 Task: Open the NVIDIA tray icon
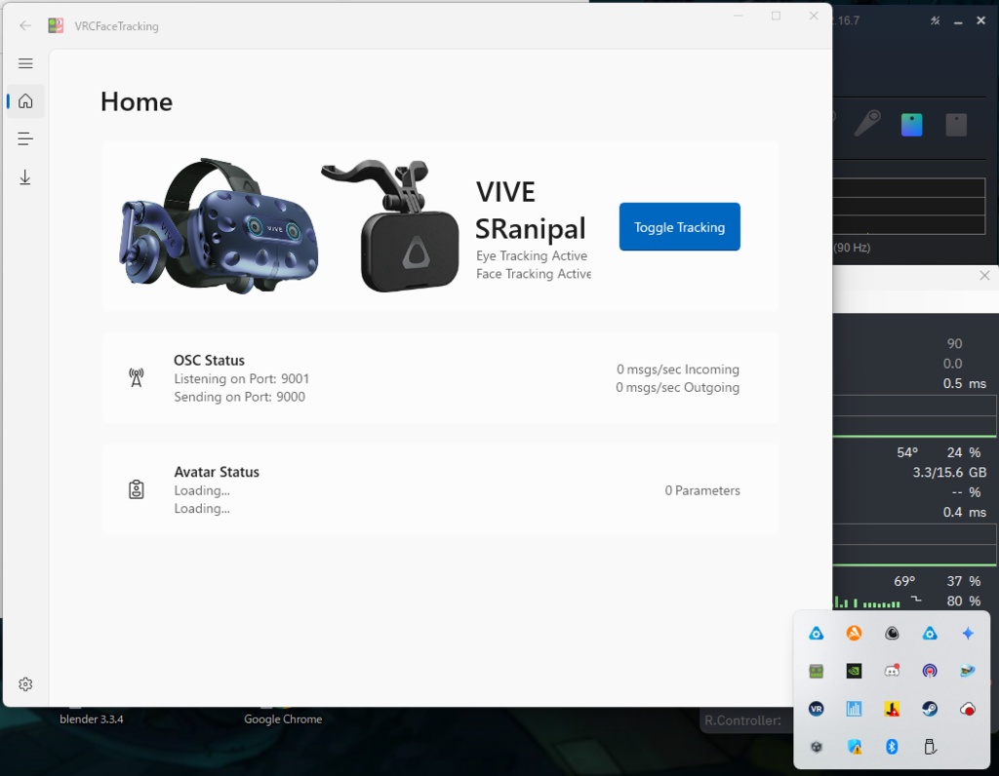coord(854,671)
